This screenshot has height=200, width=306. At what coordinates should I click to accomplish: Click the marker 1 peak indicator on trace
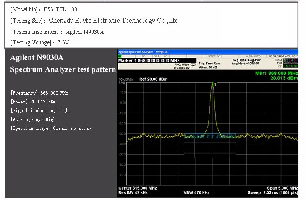coord(212,84)
